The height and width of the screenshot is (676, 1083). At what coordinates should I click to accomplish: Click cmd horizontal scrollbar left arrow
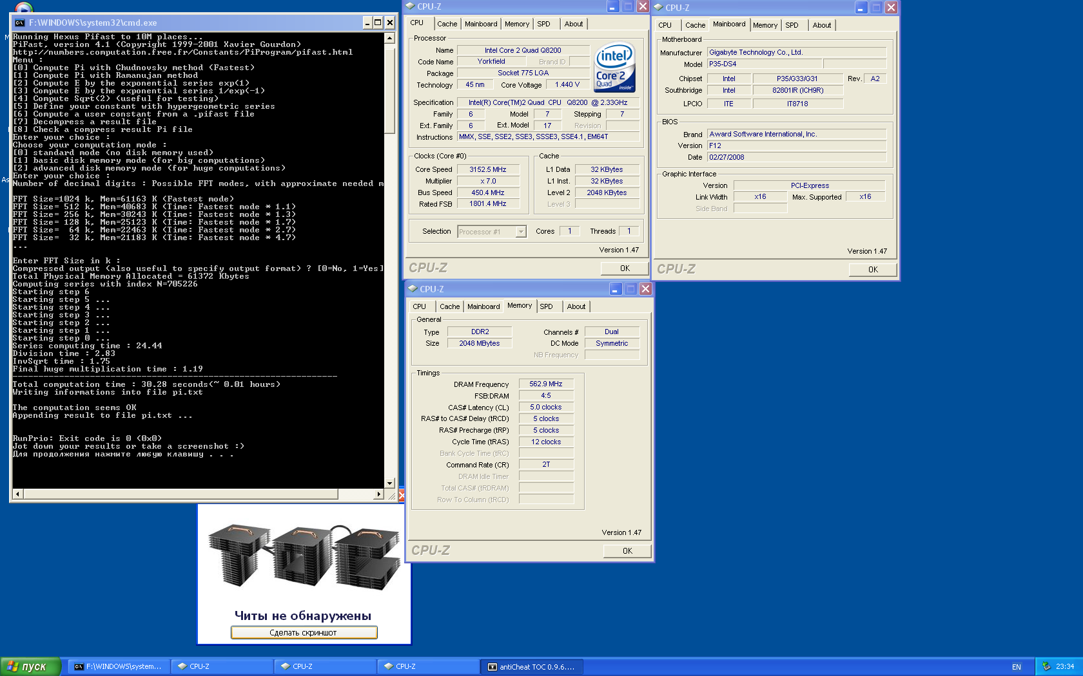17,494
